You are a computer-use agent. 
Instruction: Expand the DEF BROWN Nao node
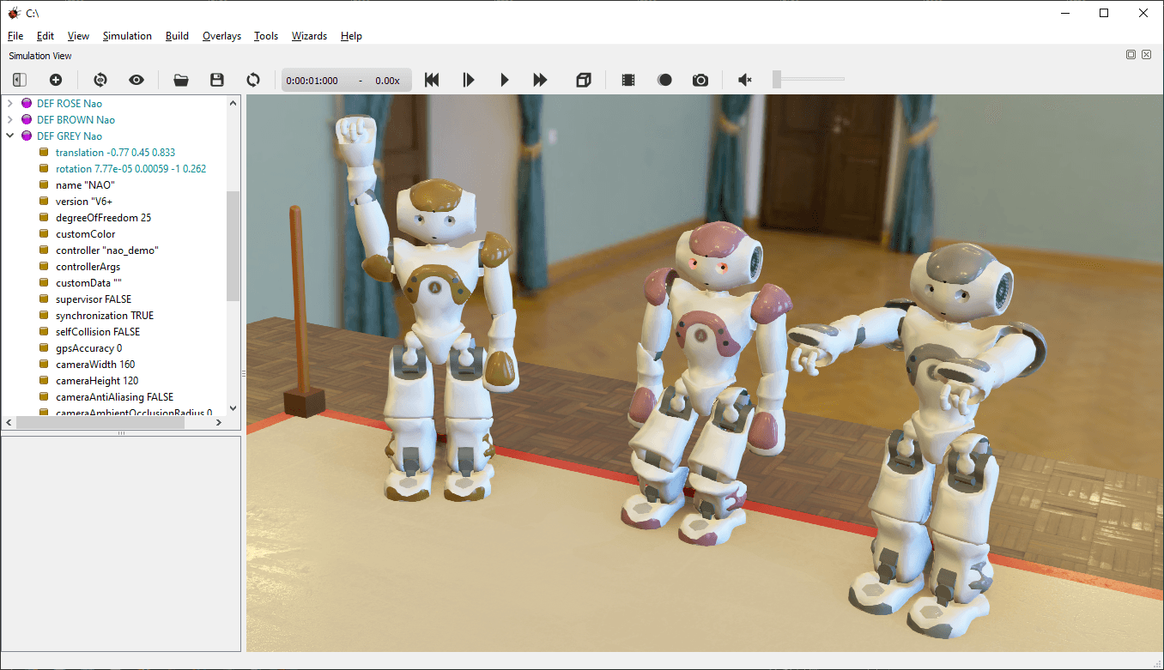(10, 119)
